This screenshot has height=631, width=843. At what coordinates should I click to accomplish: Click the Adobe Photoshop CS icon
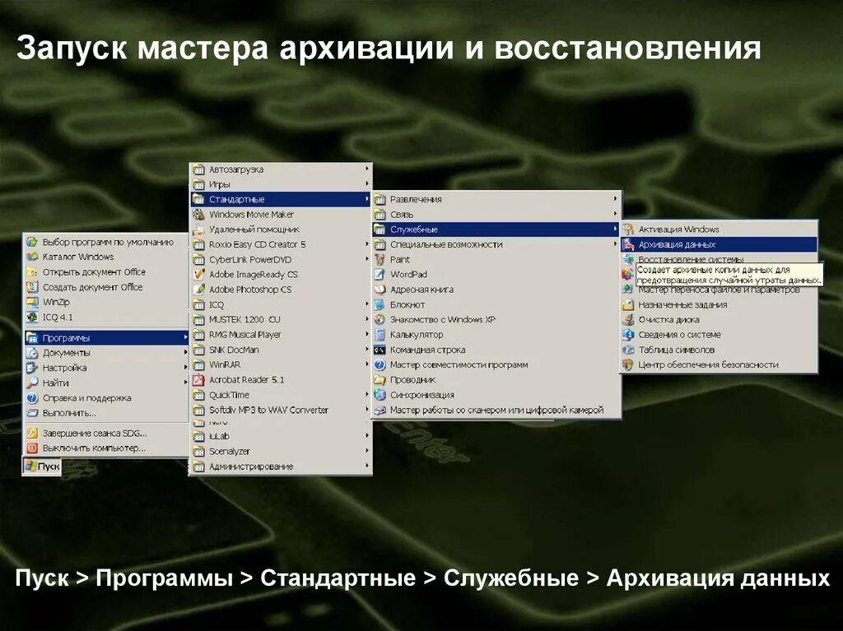[199, 290]
